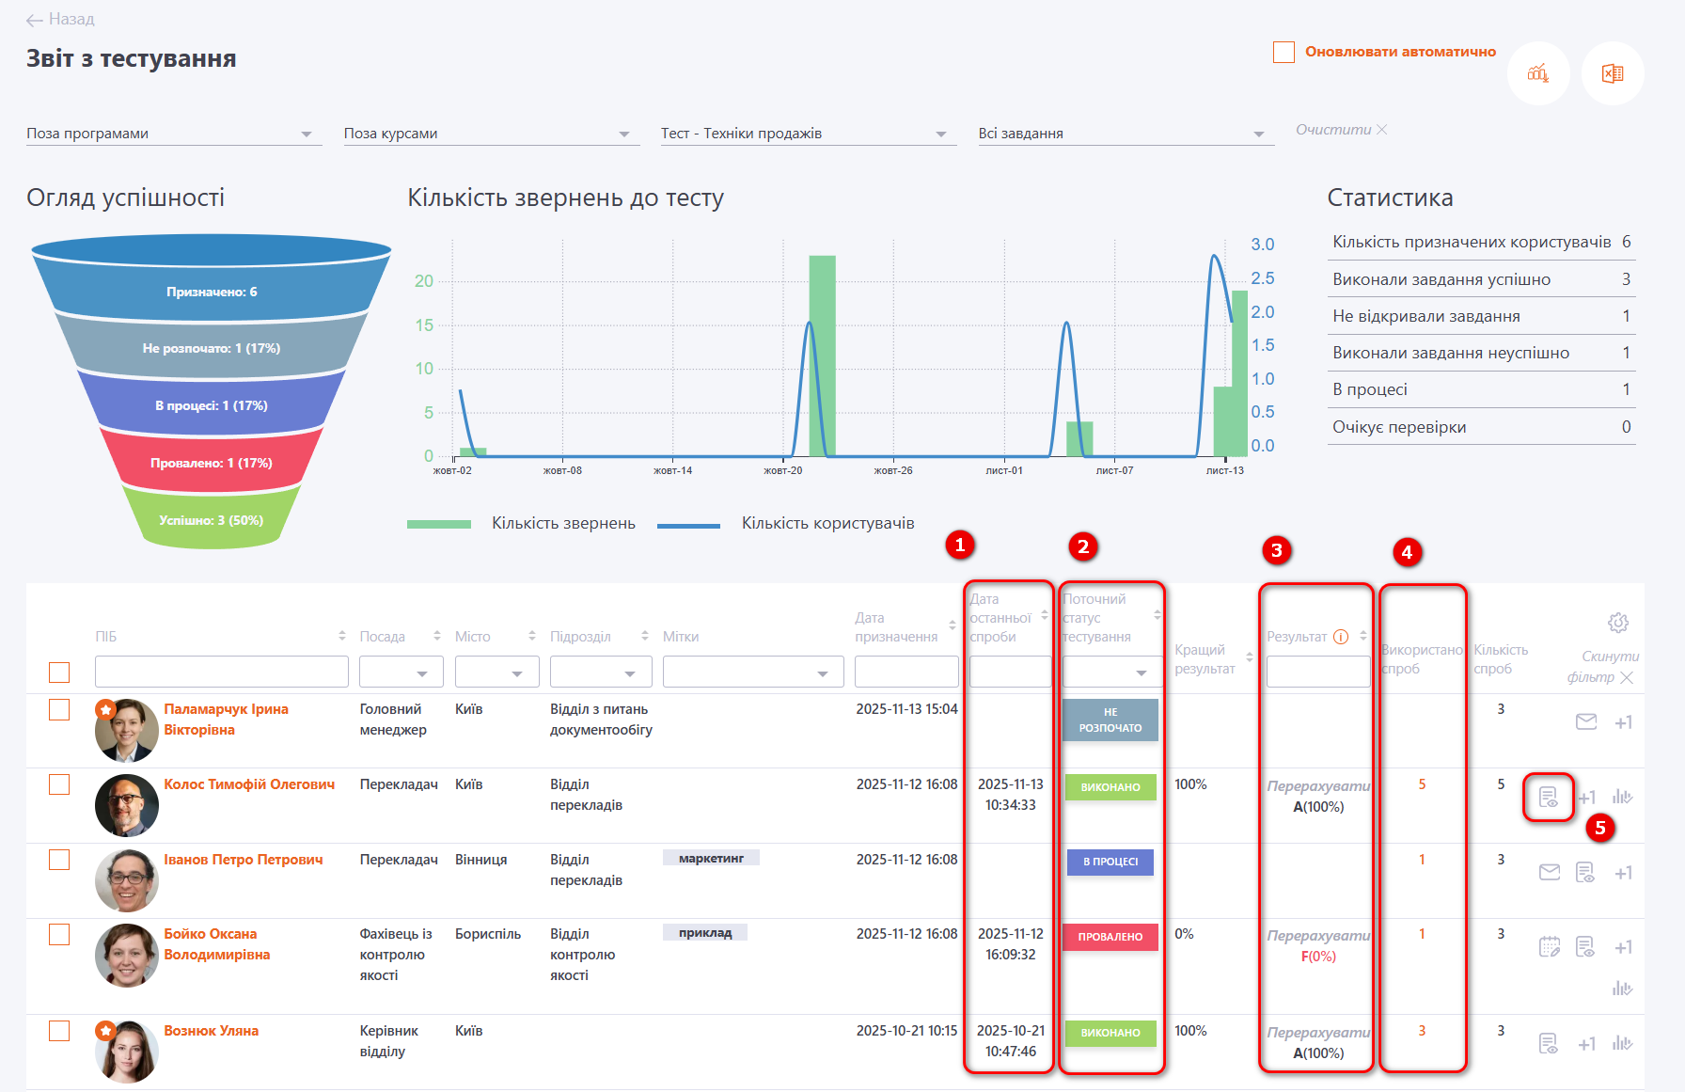Image resolution: width=1685 pixels, height=1092 pixels.
Task: Tick the checkbox for Колос Тимофій row
Action: pyautogui.click(x=59, y=784)
